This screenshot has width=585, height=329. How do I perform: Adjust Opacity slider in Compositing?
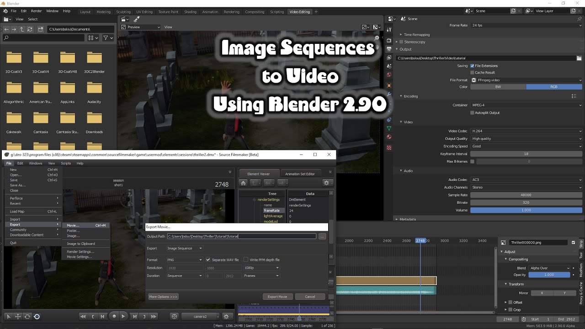(549, 275)
